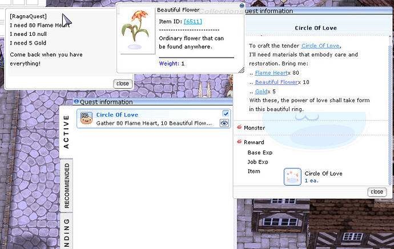Viewport: 394px width, 249px height.
Task: Toggle eye visibility for Circle Of Love quest
Action: (x=224, y=123)
